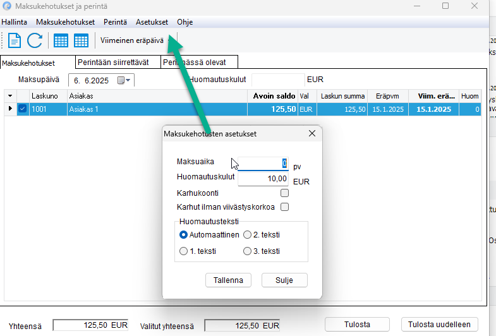
Task: Click the new document toolbar icon
Action: coord(15,40)
